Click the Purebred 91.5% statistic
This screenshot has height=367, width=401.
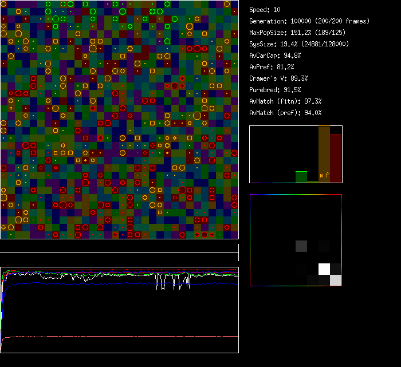[x=275, y=90]
